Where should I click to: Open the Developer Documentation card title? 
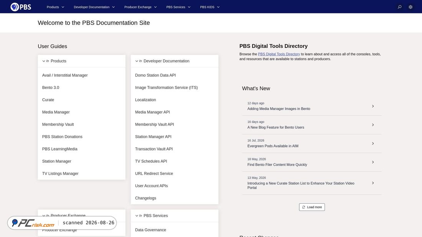[x=166, y=61]
